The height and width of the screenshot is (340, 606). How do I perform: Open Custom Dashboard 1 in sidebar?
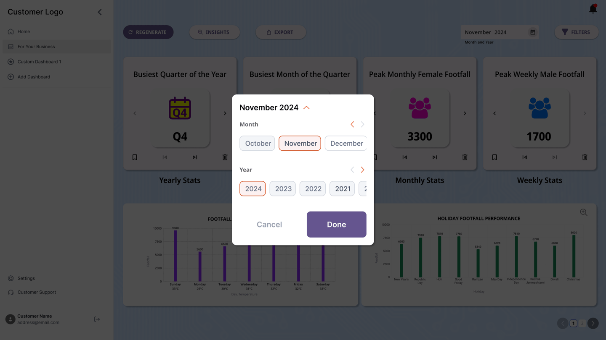(x=39, y=62)
